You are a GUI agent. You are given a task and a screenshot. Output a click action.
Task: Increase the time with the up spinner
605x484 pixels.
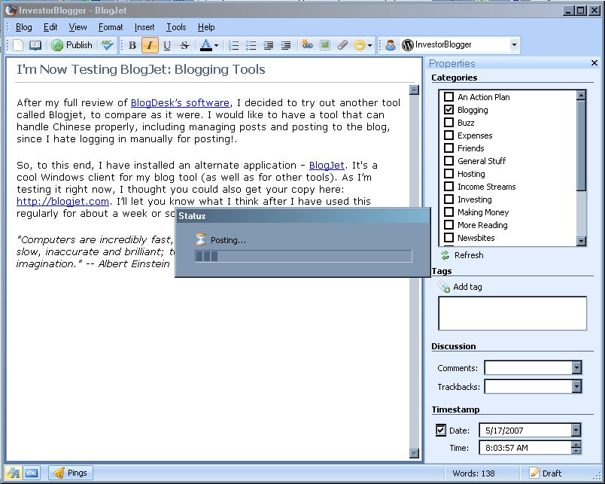tap(576, 444)
